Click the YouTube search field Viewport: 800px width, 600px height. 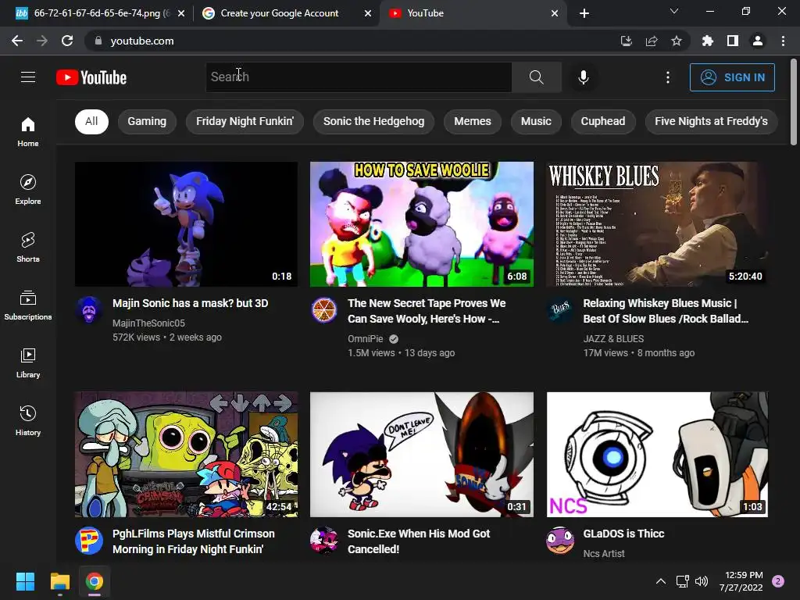(x=359, y=77)
